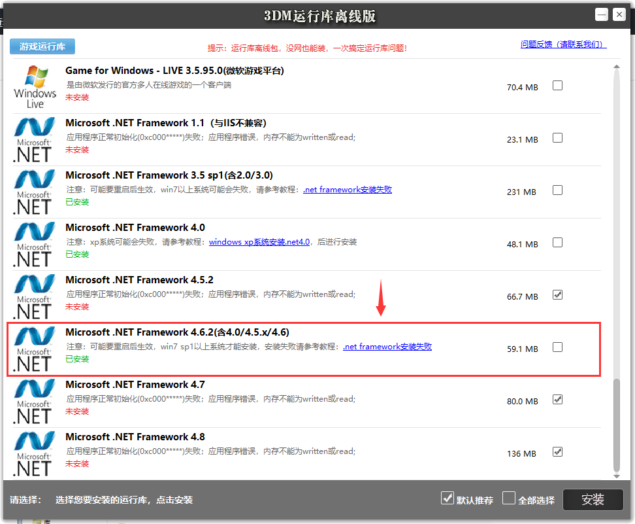Check the .NET Framework 4.6.2 checkbox
Image resolution: width=635 pixels, height=524 pixels.
click(558, 347)
